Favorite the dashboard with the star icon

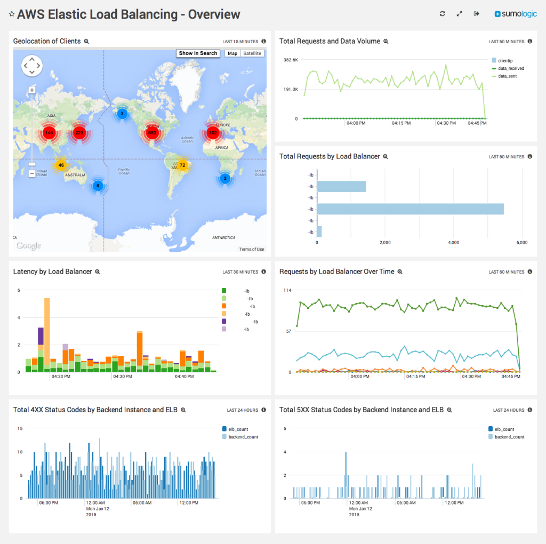(x=12, y=14)
